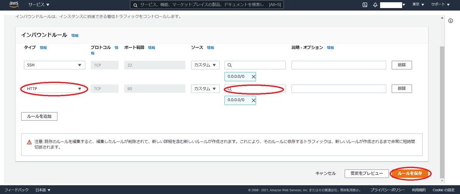Open プライバシーポリシー link
460x194 pixels.
pyautogui.click(x=388, y=190)
